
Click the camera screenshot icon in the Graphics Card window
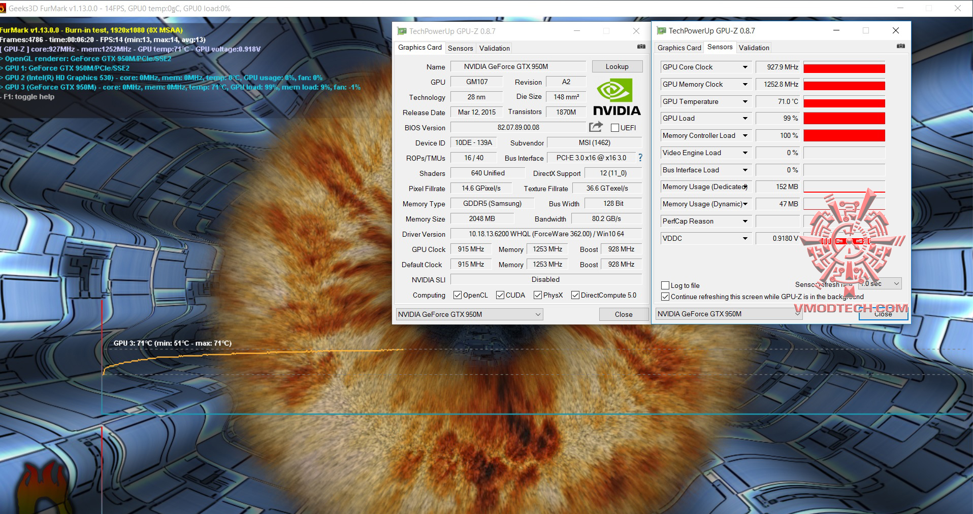tap(641, 47)
